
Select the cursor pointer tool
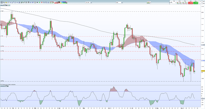pyautogui.click(x=2, y=2)
